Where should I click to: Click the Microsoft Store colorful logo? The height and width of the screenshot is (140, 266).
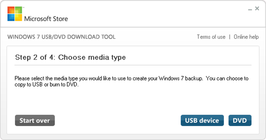(x=15, y=14)
